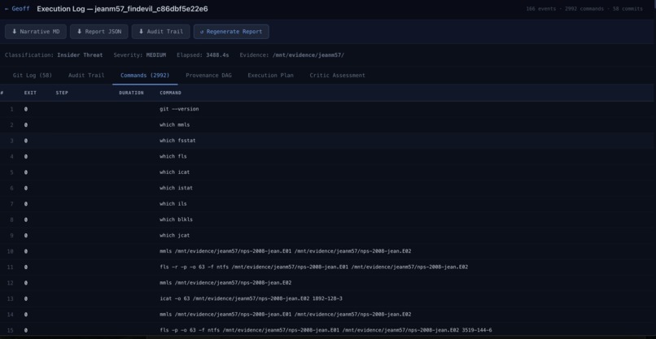Viewport: 656px width, 339px height.
Task: Open the Provenance DAG tab
Action: pos(208,76)
